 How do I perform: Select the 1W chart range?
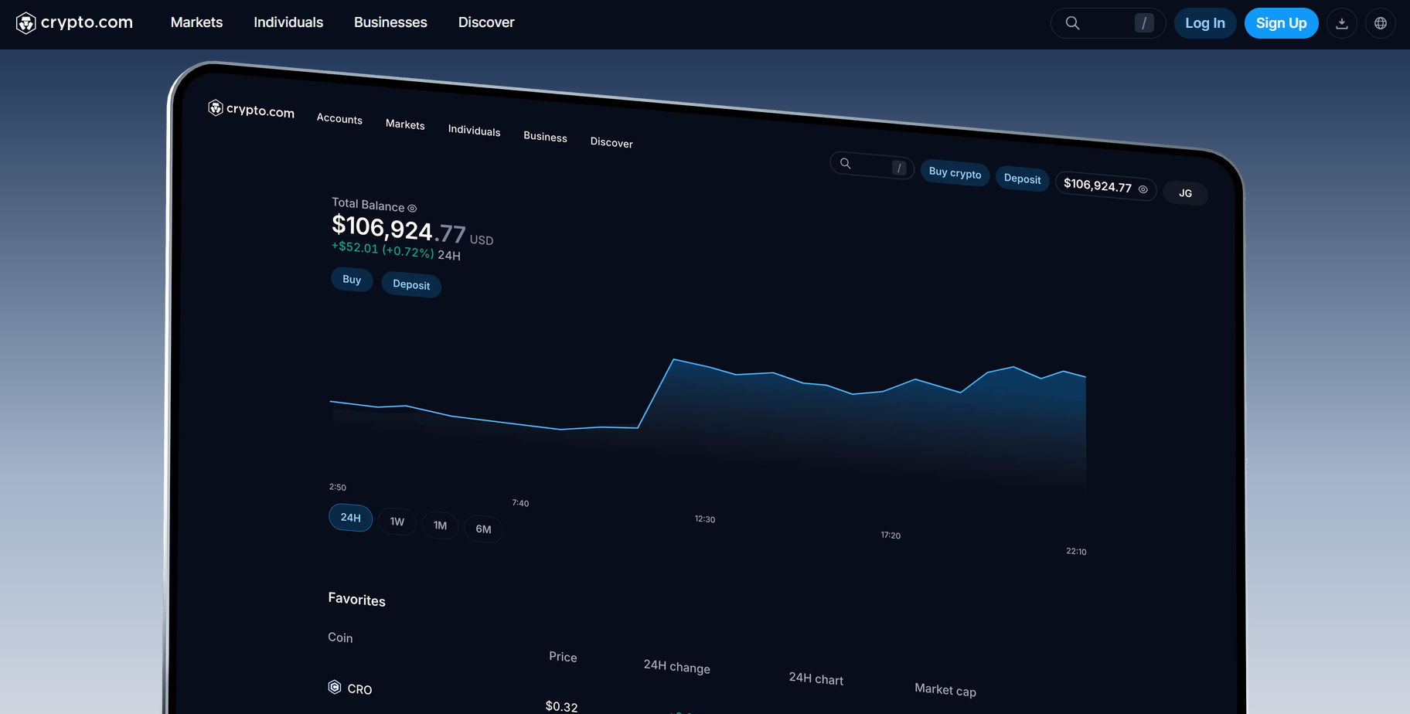[x=397, y=522]
